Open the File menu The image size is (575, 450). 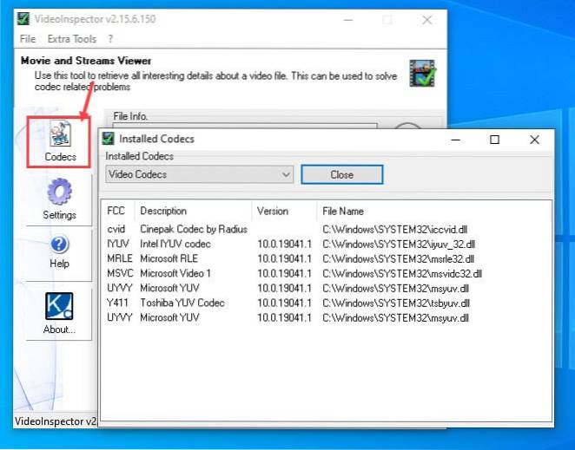pyautogui.click(x=28, y=39)
